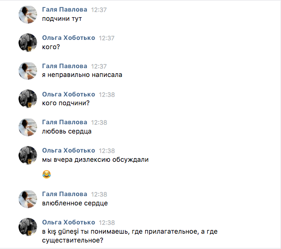Open Ольга Хоботько avatar beside 'kış güneşi' message
This screenshot has width=281, height=249.
point(28,227)
